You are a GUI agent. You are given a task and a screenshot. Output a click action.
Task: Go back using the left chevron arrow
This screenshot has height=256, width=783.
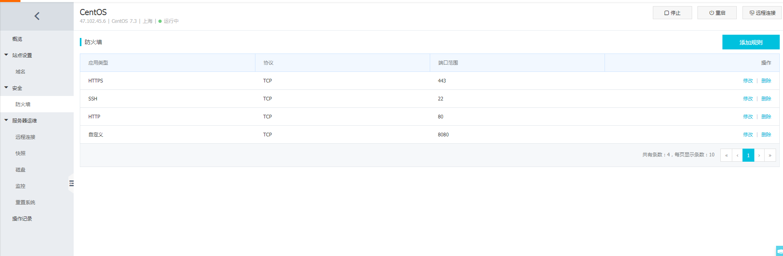(x=37, y=16)
